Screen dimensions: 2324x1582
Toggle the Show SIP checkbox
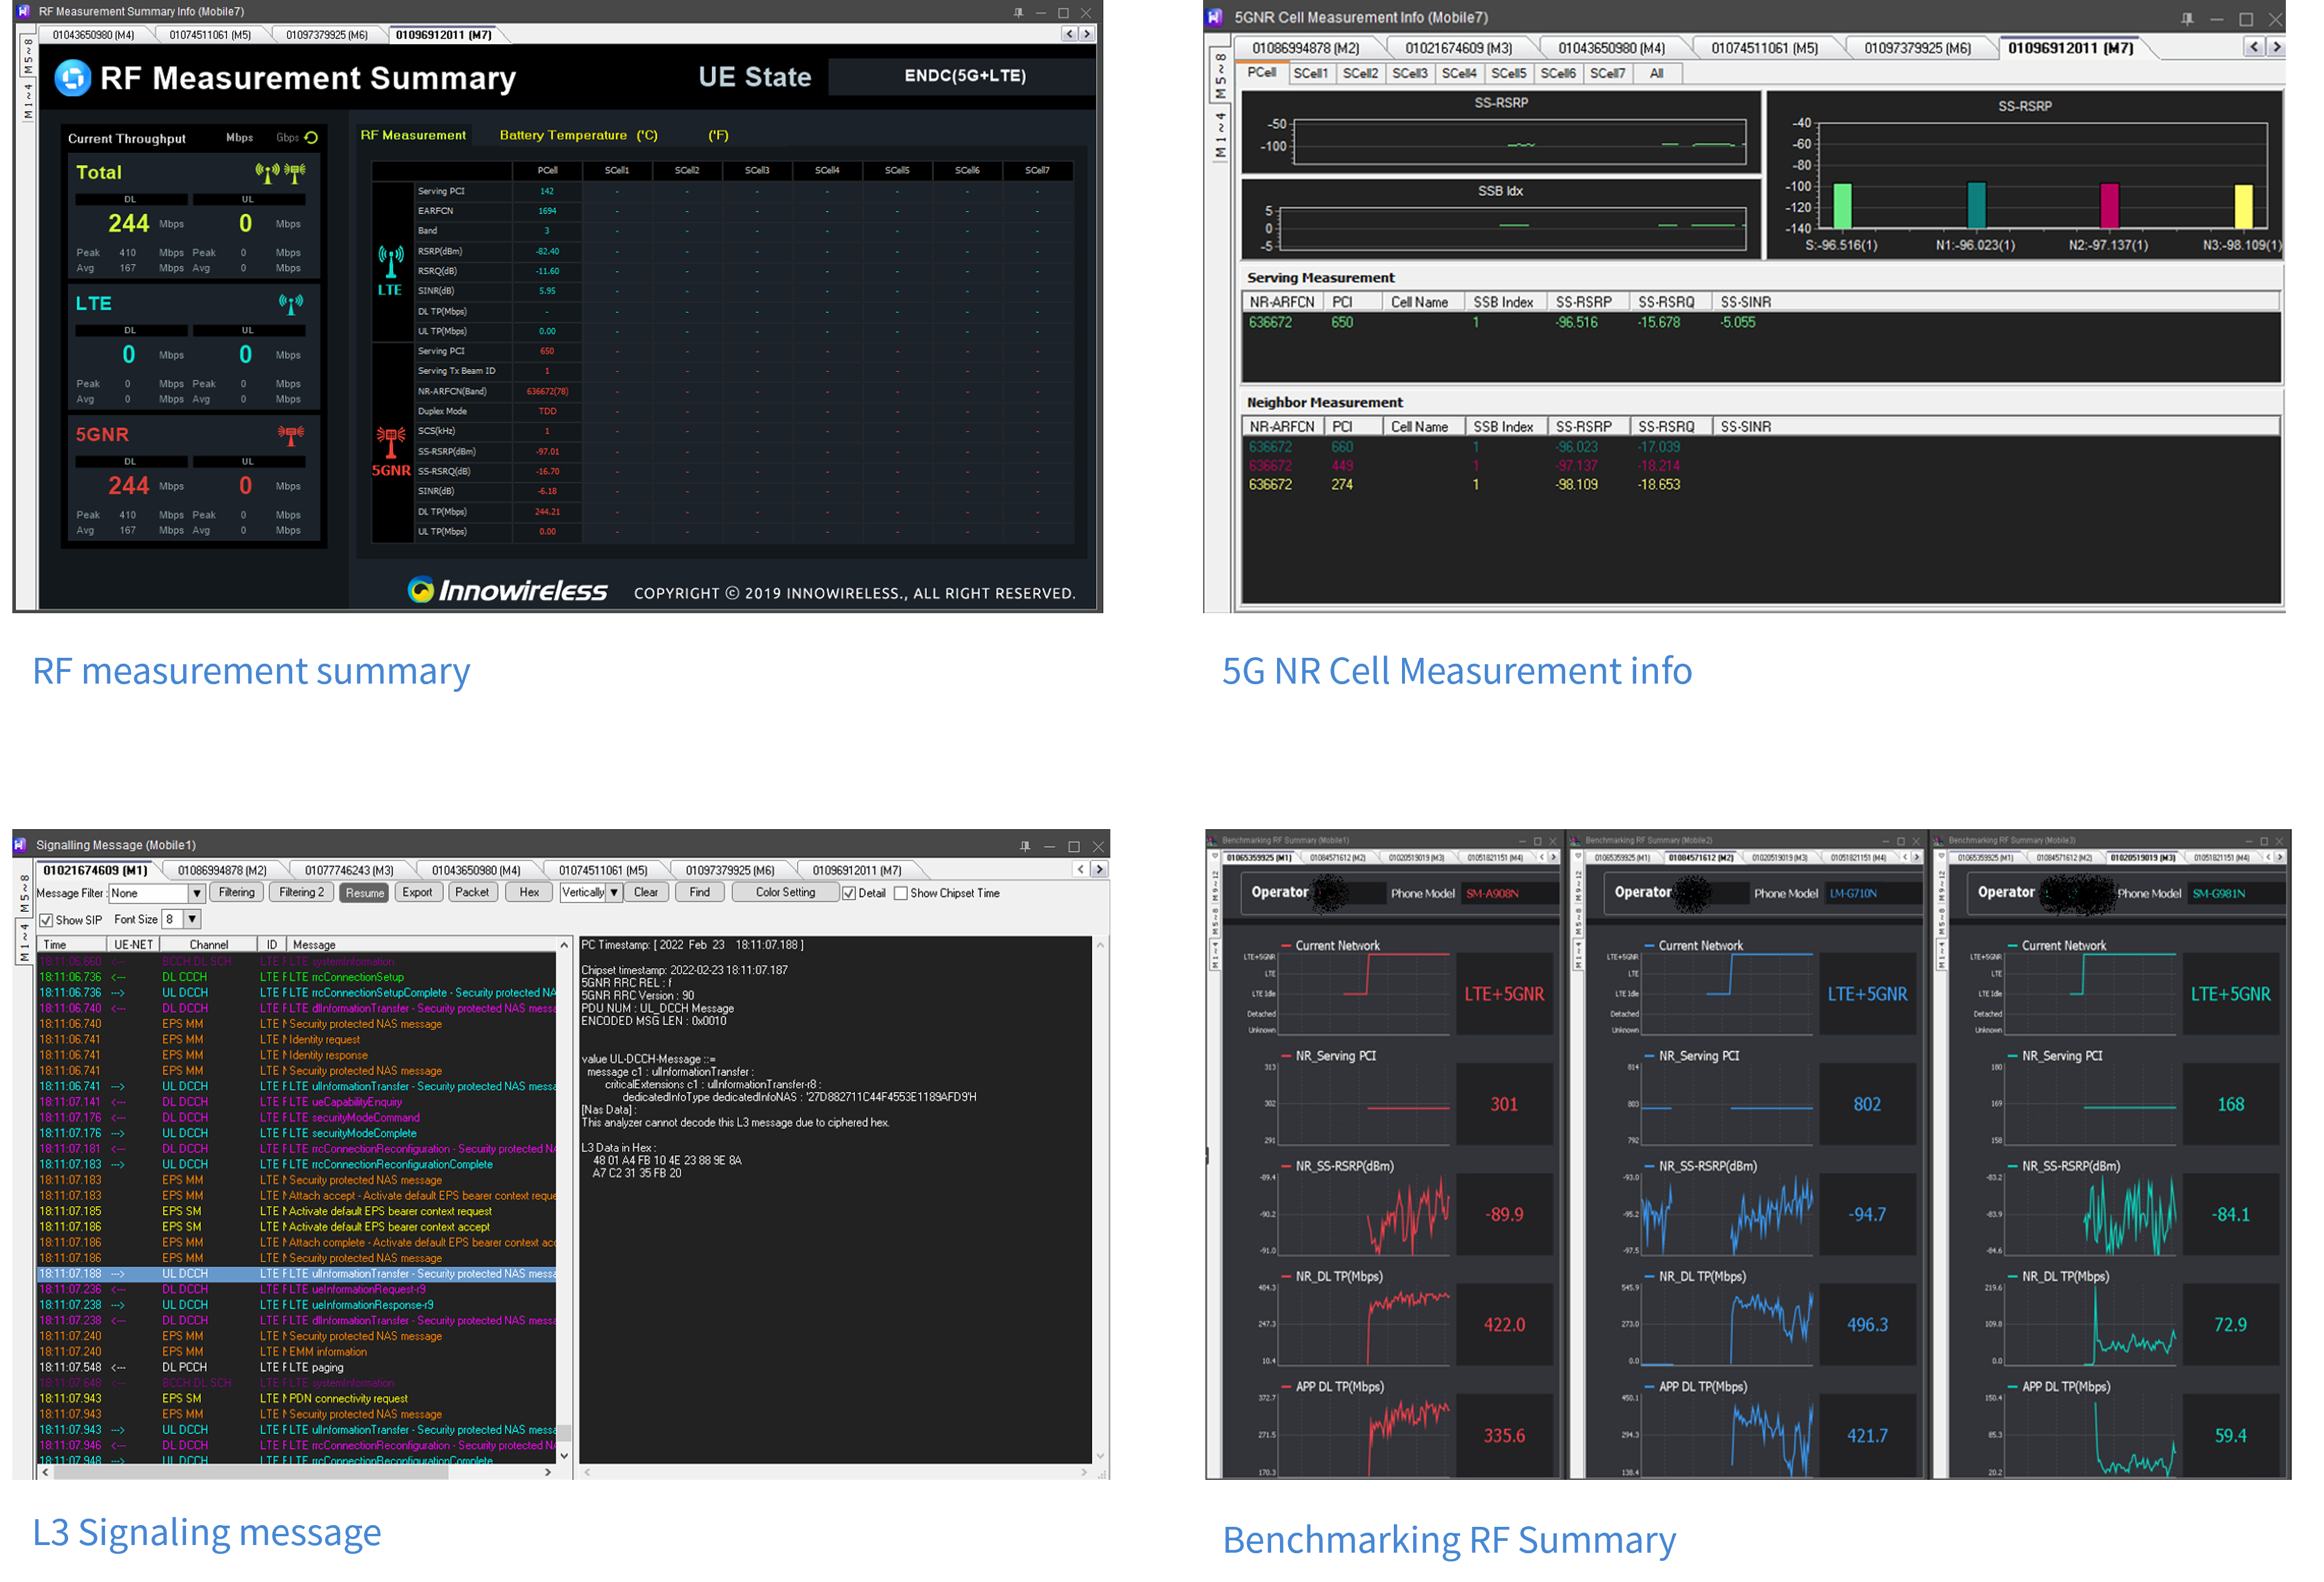pos(46,920)
